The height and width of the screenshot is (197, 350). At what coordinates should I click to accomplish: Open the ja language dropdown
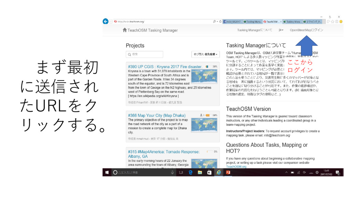click(x=281, y=30)
